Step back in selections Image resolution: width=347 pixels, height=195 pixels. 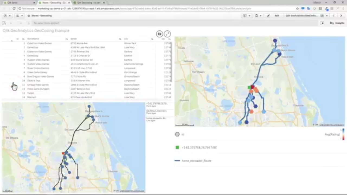(11, 23)
